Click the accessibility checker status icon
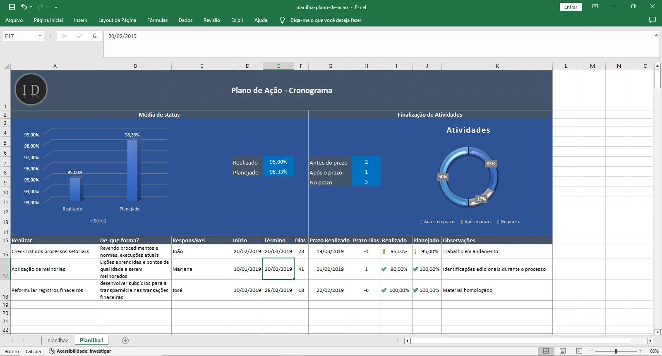This screenshot has width=662, height=356. (52, 351)
